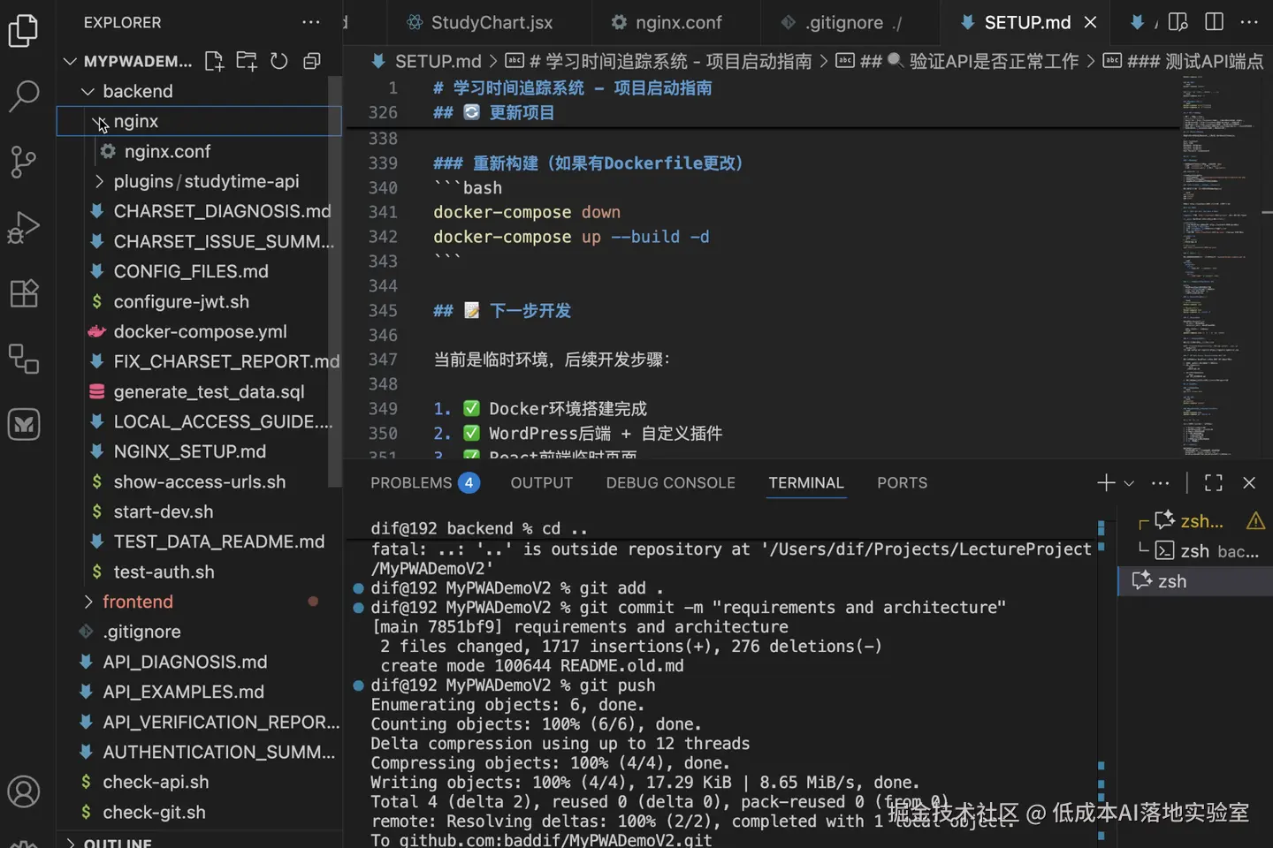Collapse all folders in explorer
The image size is (1273, 848).
point(312,61)
